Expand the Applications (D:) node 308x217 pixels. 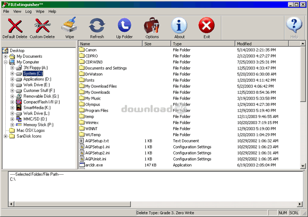click(12, 79)
